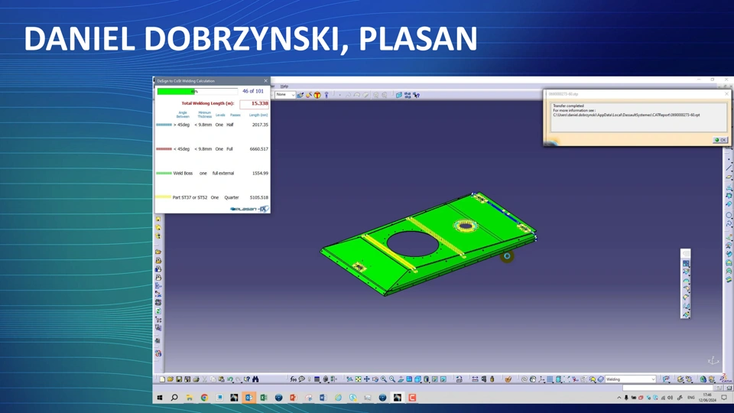
Task: Show hidden system tray icons chevron
Action: pyautogui.click(x=619, y=398)
